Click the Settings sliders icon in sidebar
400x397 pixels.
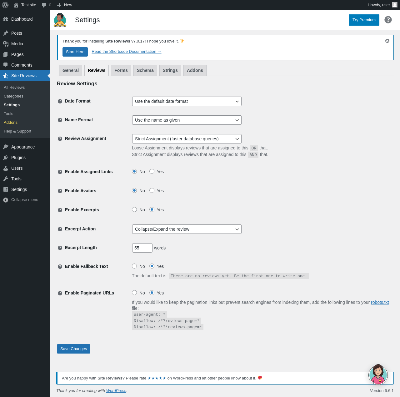tap(6, 189)
